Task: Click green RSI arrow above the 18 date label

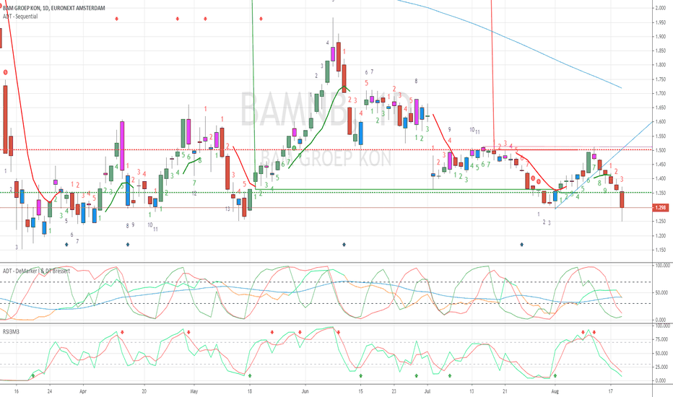Action: pos(250,375)
